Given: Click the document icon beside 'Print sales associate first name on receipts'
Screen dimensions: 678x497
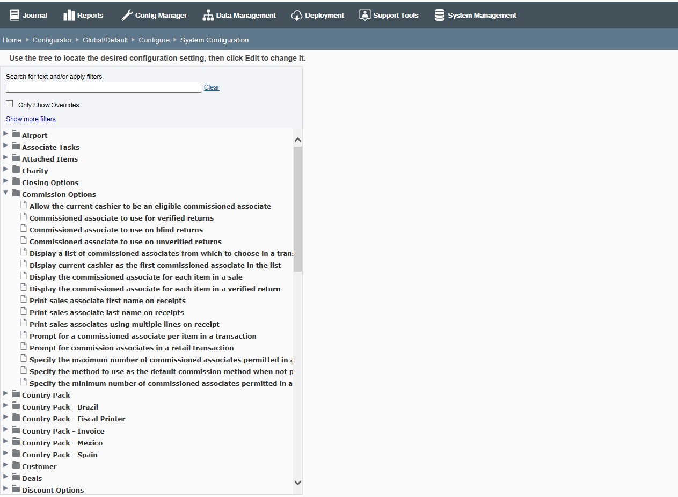Looking at the screenshot, I should click(24, 299).
